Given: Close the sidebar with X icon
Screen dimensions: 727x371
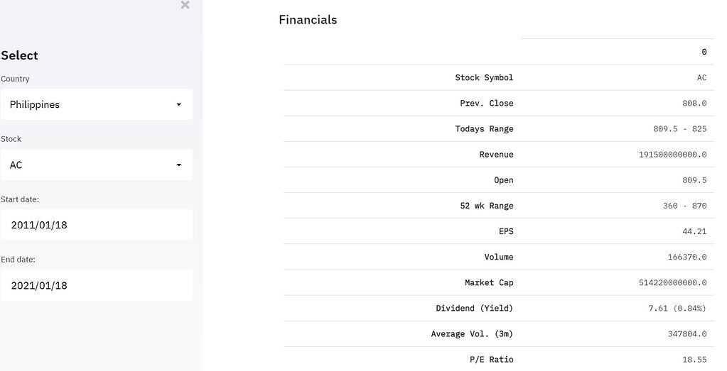Looking at the screenshot, I should pyautogui.click(x=185, y=6).
